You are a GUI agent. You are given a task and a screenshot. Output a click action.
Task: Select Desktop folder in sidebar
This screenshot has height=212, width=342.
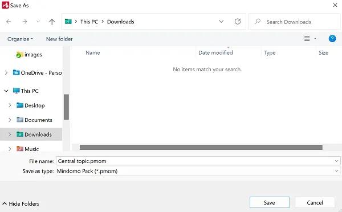31,105
